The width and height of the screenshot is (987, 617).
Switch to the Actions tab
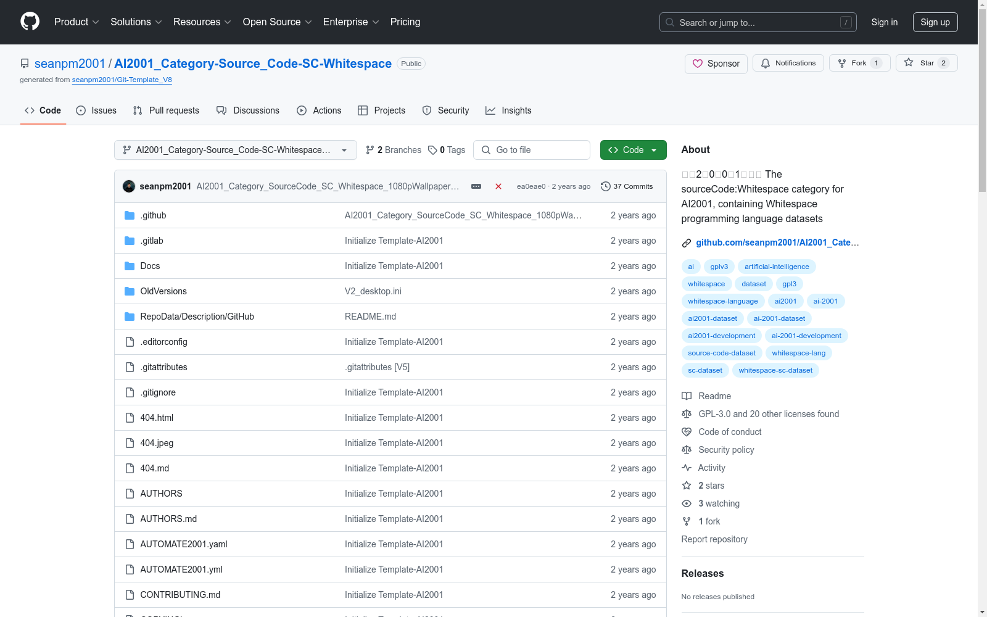(x=319, y=110)
